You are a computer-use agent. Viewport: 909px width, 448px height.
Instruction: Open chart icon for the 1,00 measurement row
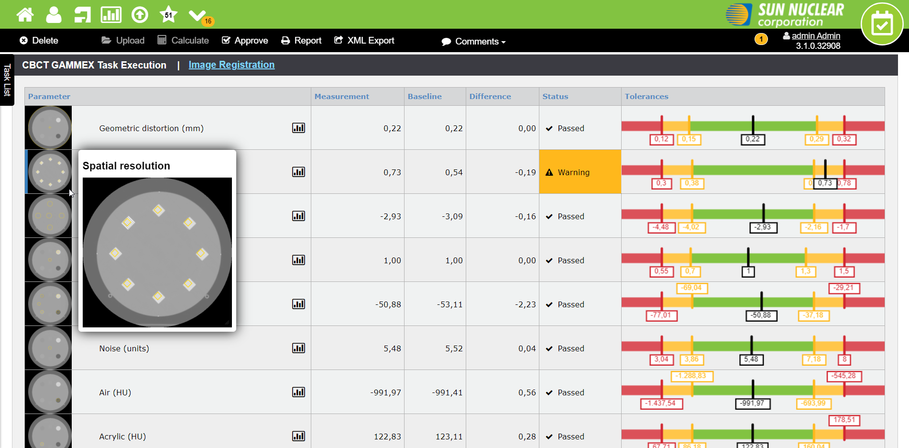[298, 260]
